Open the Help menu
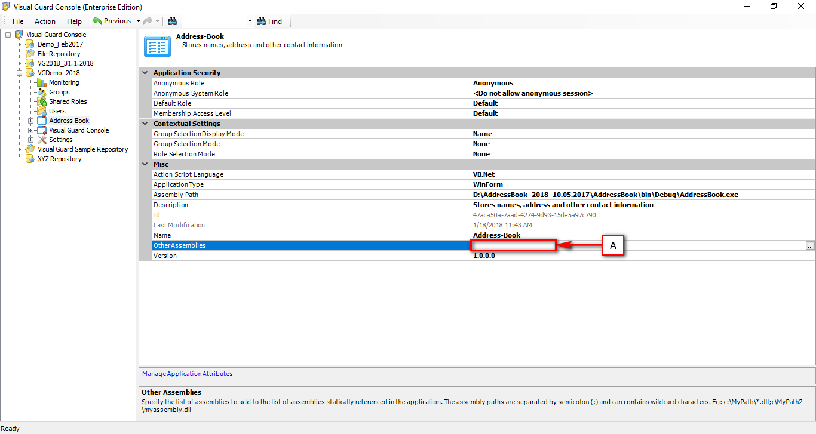The width and height of the screenshot is (816, 434). coord(74,21)
